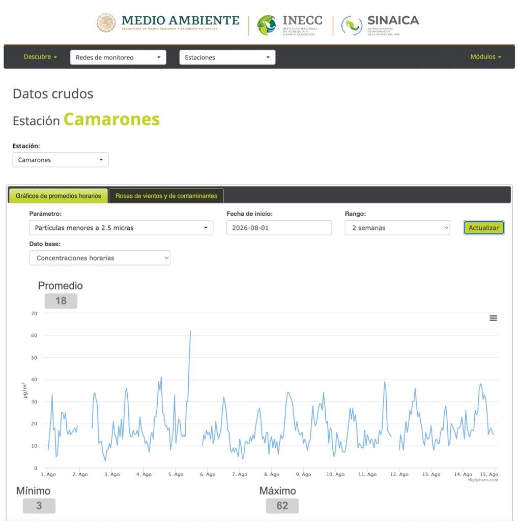Open the chart hamburger context menu

click(493, 319)
